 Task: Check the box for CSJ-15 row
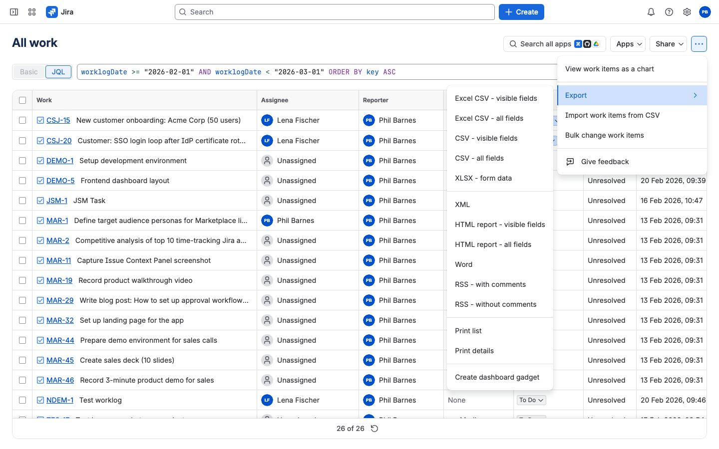click(22, 120)
